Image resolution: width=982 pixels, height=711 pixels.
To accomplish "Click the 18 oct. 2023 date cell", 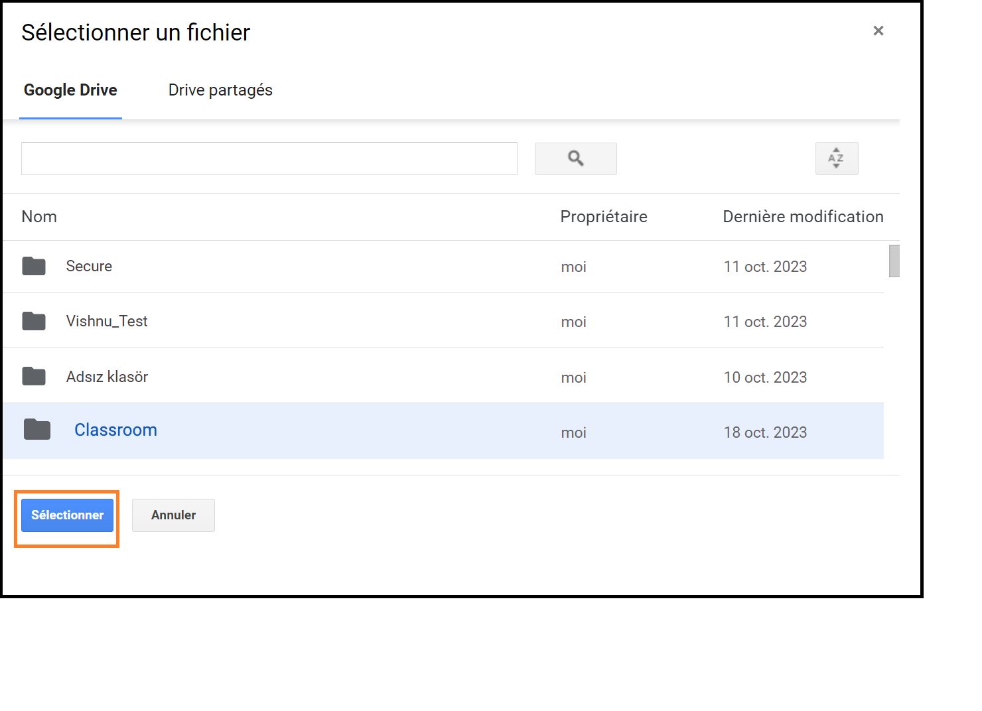I will point(765,432).
